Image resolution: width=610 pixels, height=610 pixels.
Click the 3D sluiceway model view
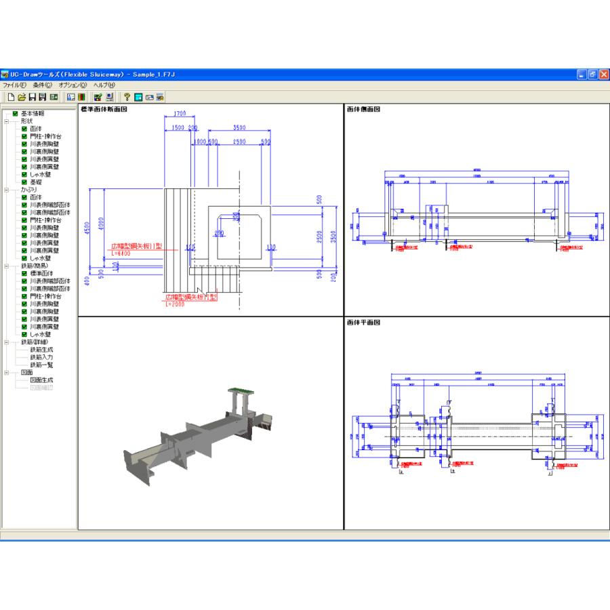(203, 434)
